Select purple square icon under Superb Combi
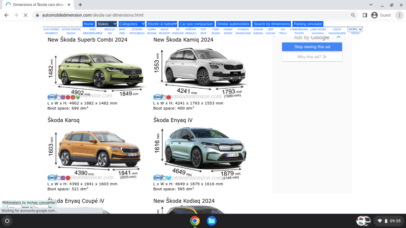406x228 pixels. click(x=63, y=97)
